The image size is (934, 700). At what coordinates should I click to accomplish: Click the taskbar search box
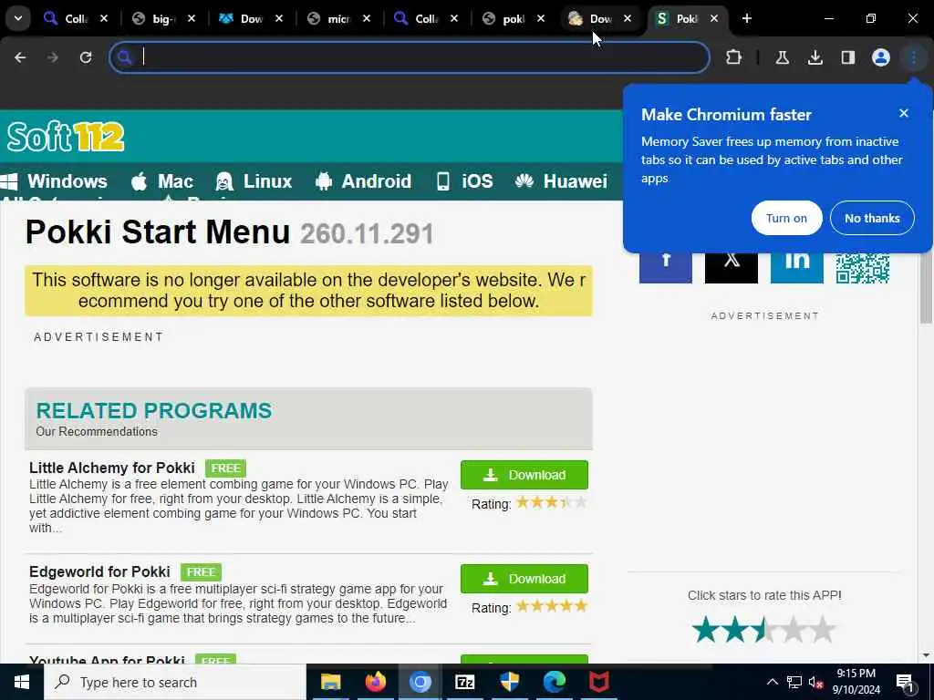[174, 682]
